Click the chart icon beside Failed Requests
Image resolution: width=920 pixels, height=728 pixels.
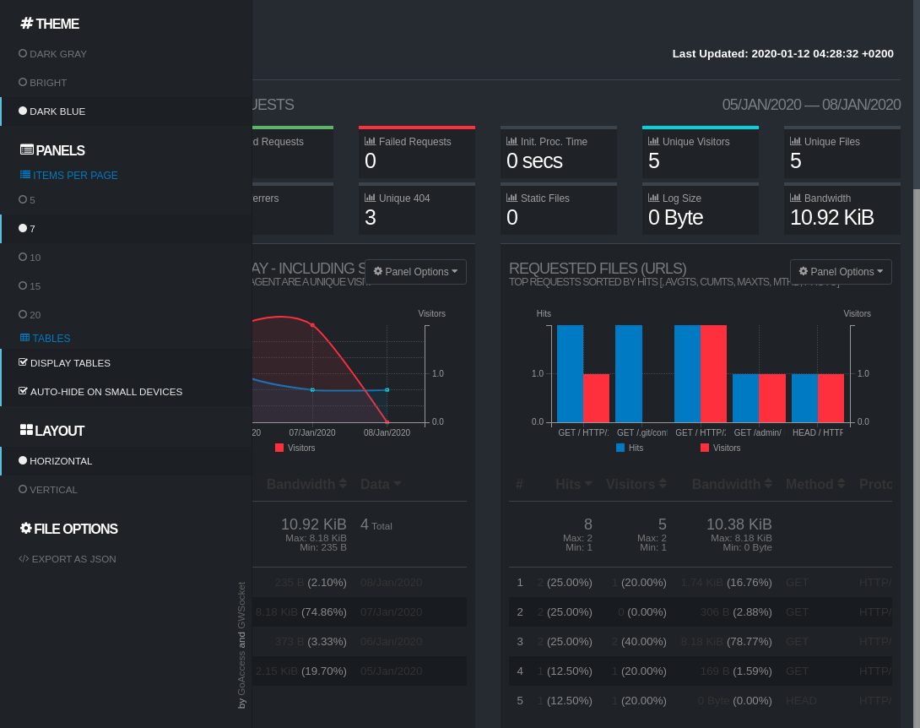tap(370, 142)
